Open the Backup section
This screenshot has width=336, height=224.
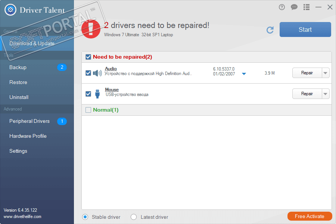click(x=37, y=67)
